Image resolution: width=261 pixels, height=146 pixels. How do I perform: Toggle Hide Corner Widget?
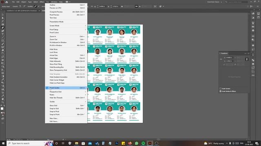pos(66,80)
